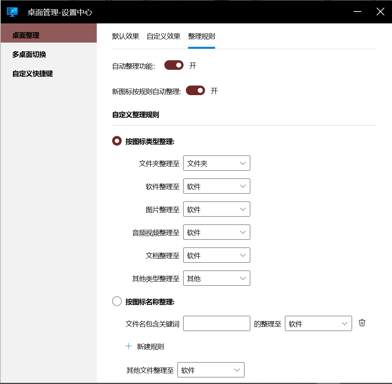Open the 软件整理至 dropdown
Screen dimensions: 392x384
pyautogui.click(x=217, y=186)
